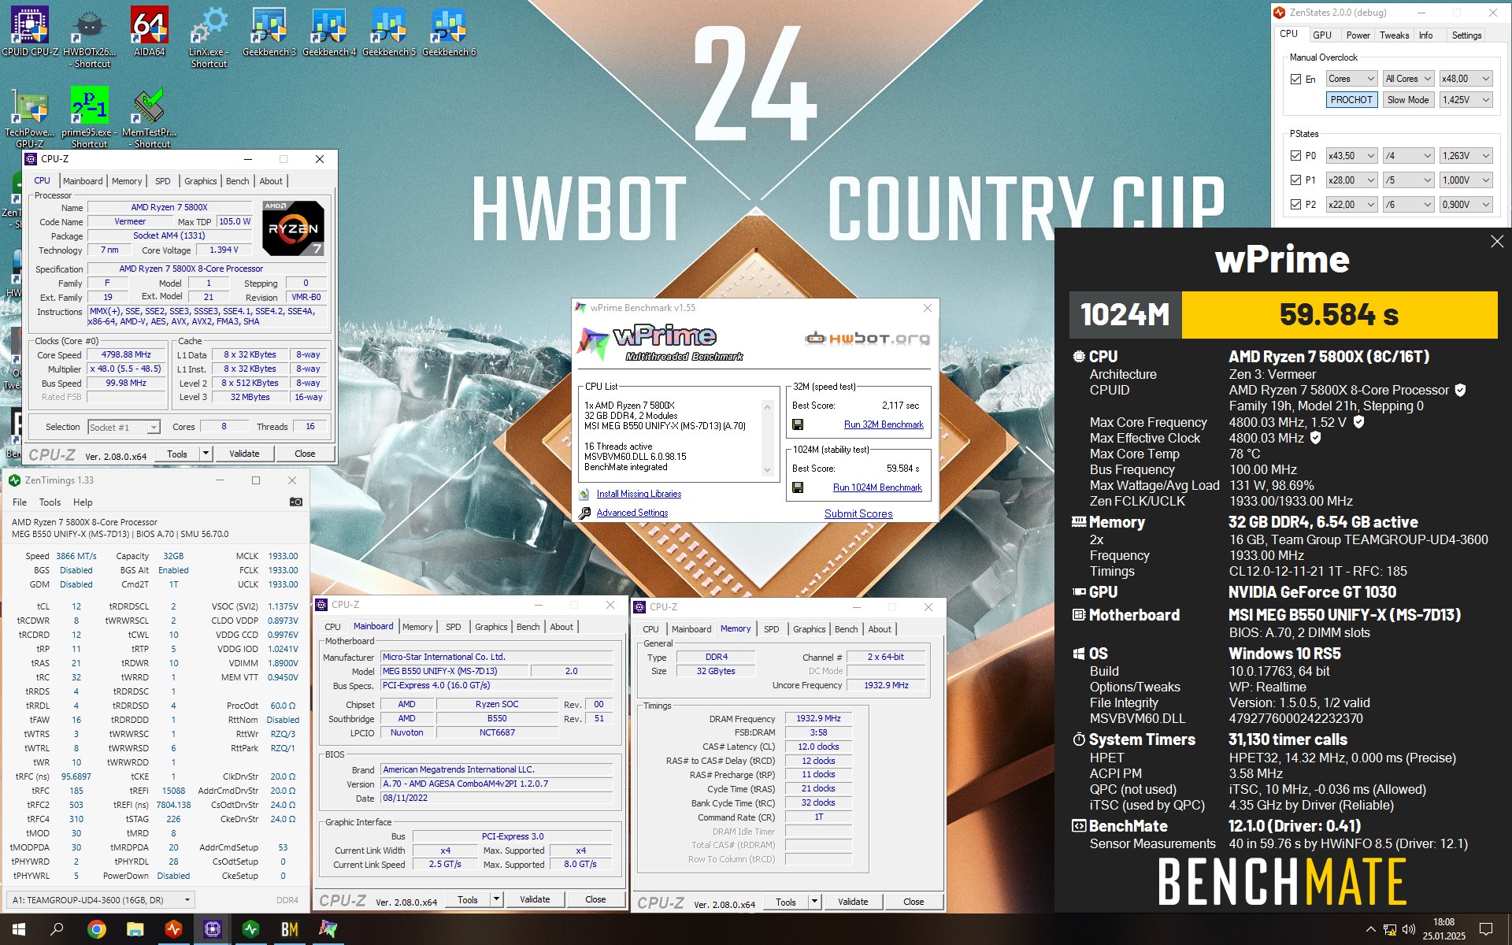Open the x48,00 multiplier dropdown
Viewport: 1512px width, 945px height.
click(x=1466, y=79)
